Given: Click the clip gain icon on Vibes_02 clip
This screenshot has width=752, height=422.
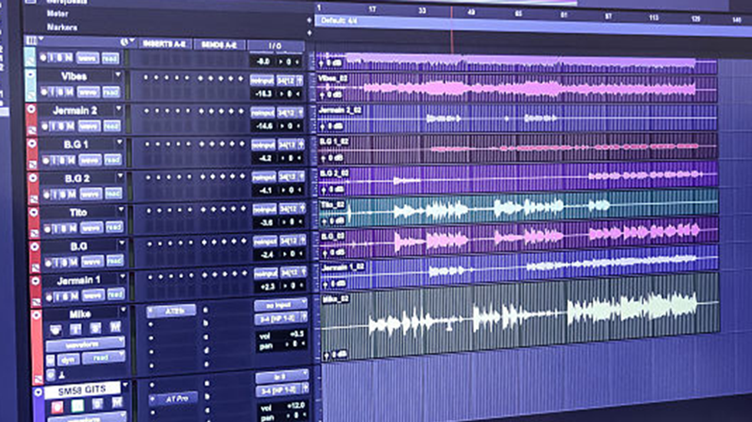Looking at the screenshot, I should pyautogui.click(x=325, y=95).
